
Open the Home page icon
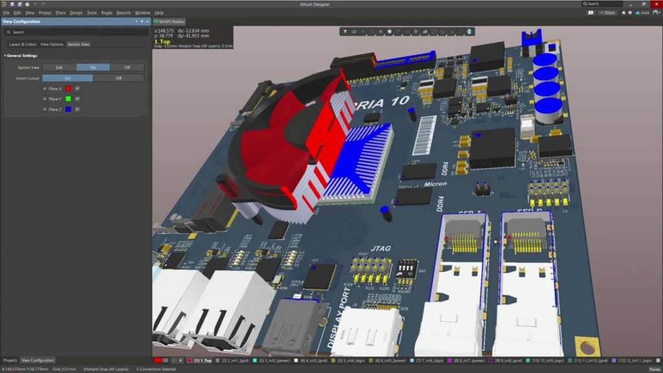point(624,12)
